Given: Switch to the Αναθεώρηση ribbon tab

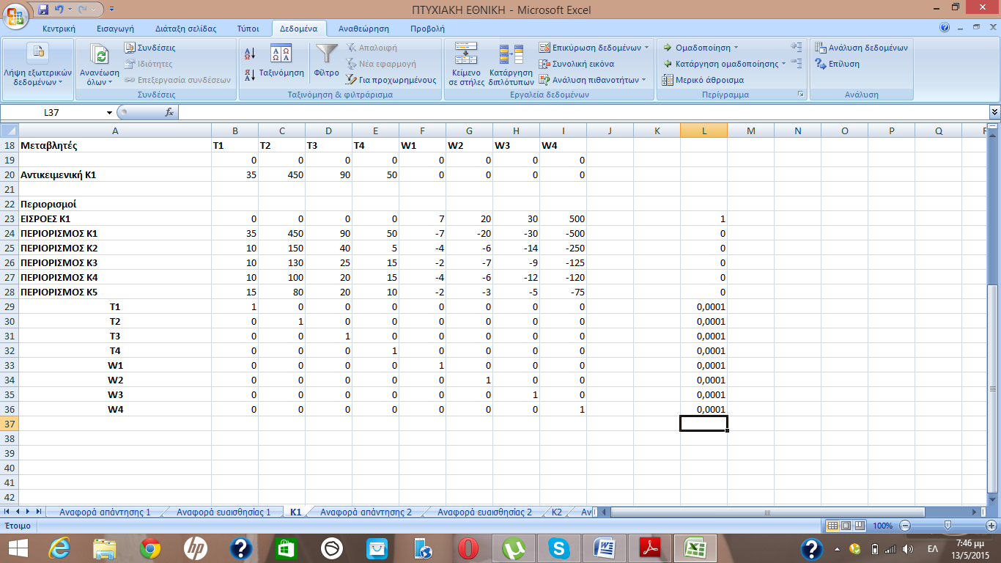Looking at the screenshot, I should pos(363,29).
